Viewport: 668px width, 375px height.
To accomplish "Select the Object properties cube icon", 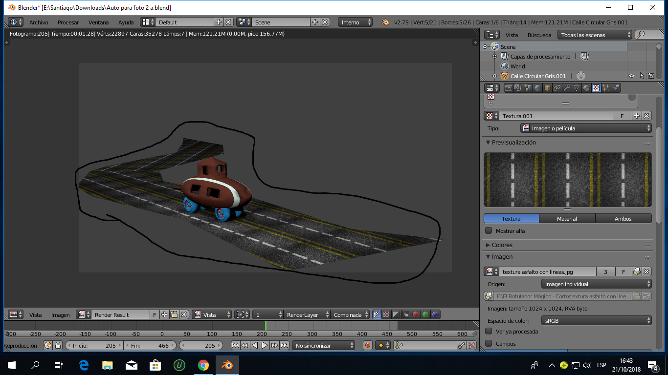I will pos(547,88).
